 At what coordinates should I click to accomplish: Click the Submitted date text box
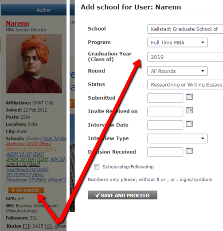click(165, 98)
